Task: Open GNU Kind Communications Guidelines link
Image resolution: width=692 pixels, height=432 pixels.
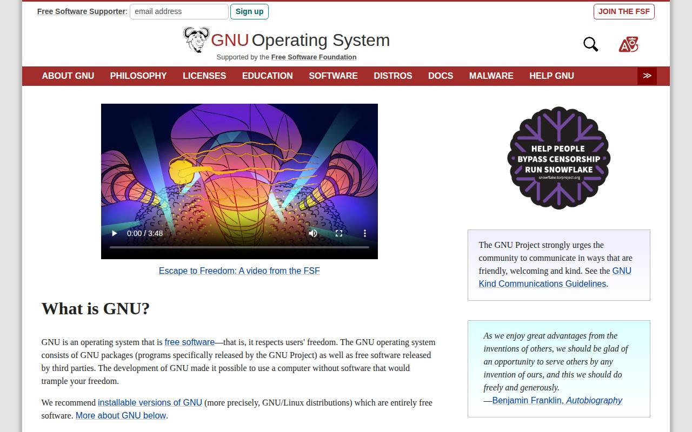Action: 555,278
